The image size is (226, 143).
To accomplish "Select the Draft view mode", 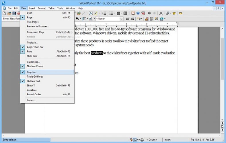I will click(x=30, y=13).
